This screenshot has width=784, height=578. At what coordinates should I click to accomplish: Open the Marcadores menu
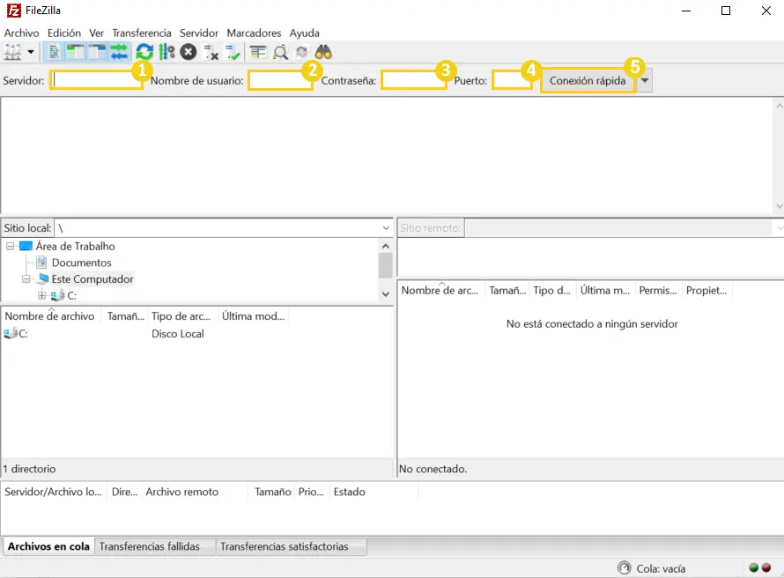point(254,33)
